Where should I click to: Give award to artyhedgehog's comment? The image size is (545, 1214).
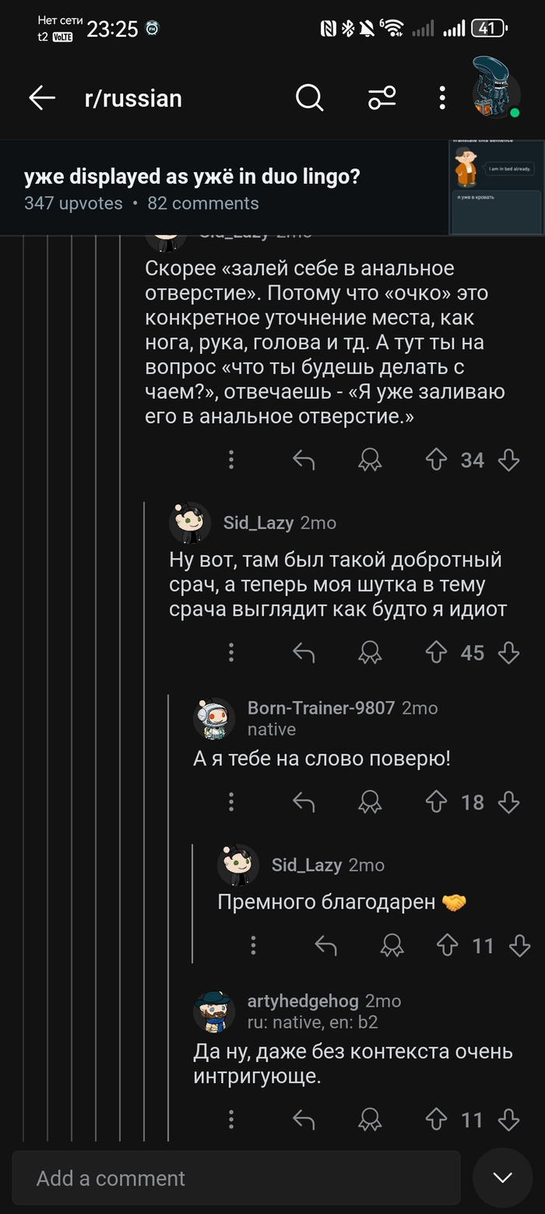(x=370, y=1120)
